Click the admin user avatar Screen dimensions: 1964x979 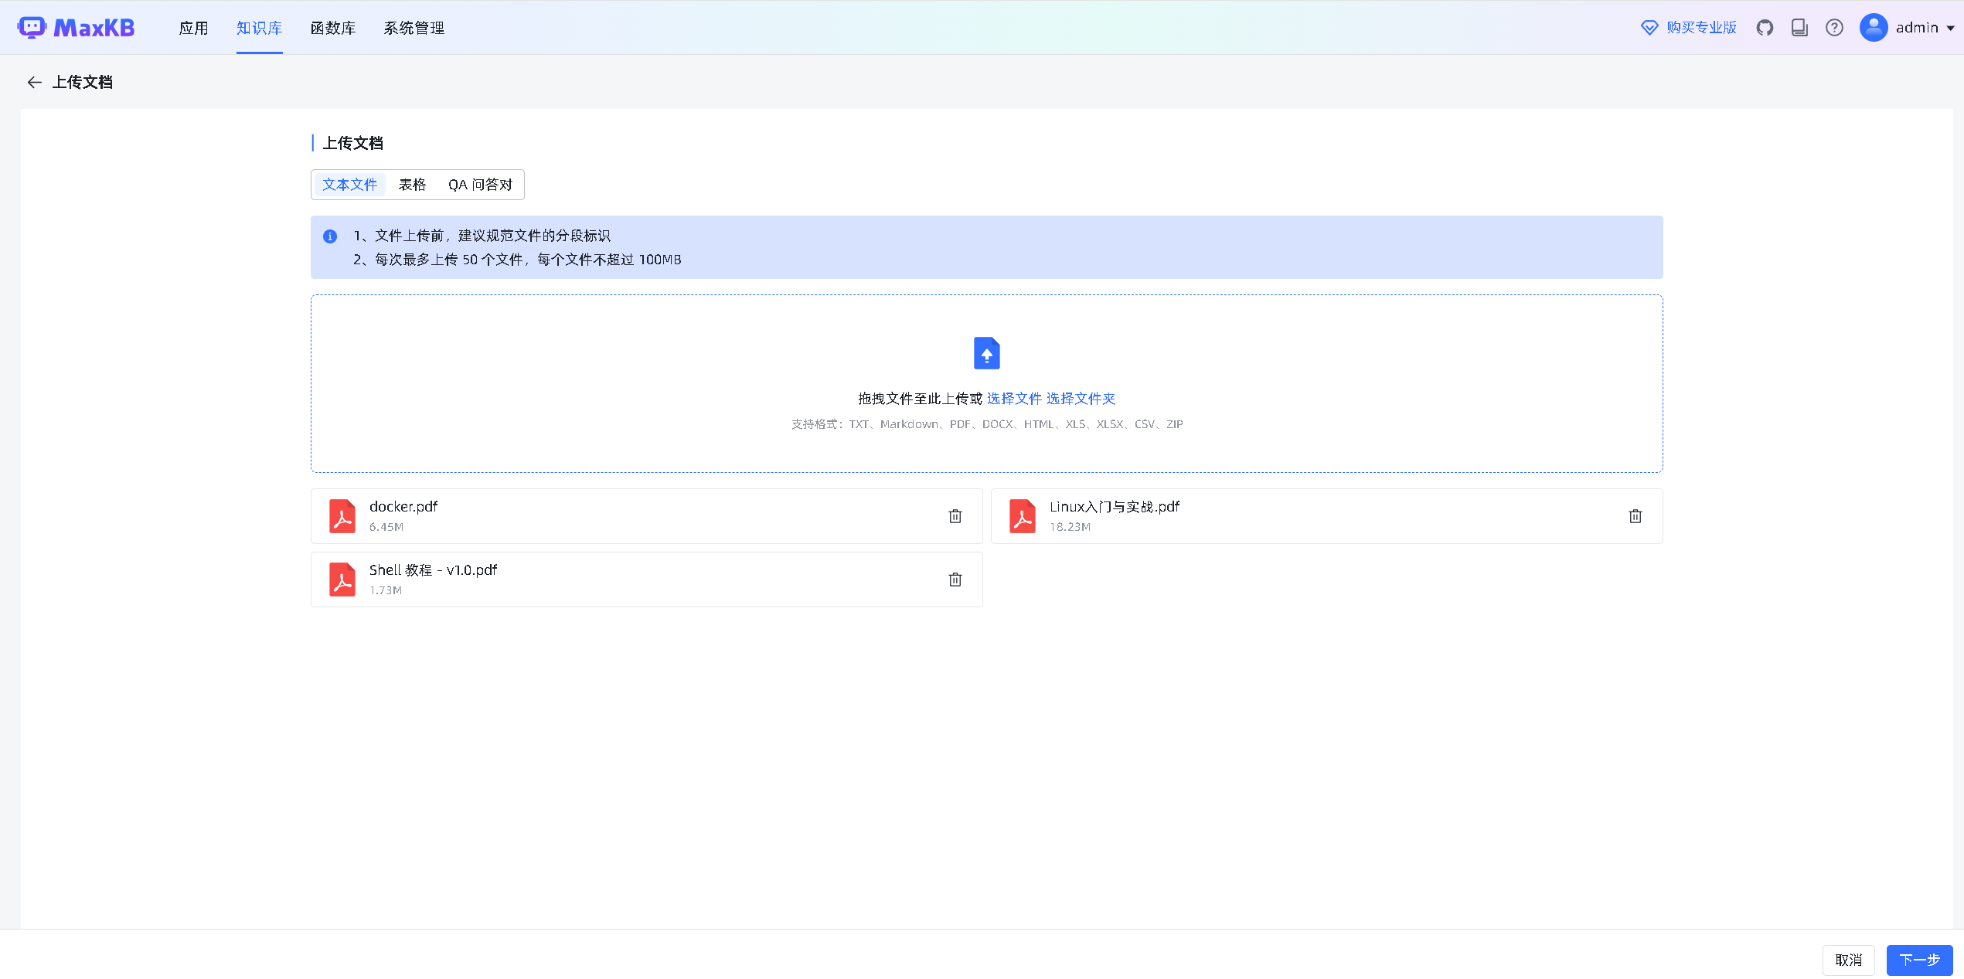1873,28
